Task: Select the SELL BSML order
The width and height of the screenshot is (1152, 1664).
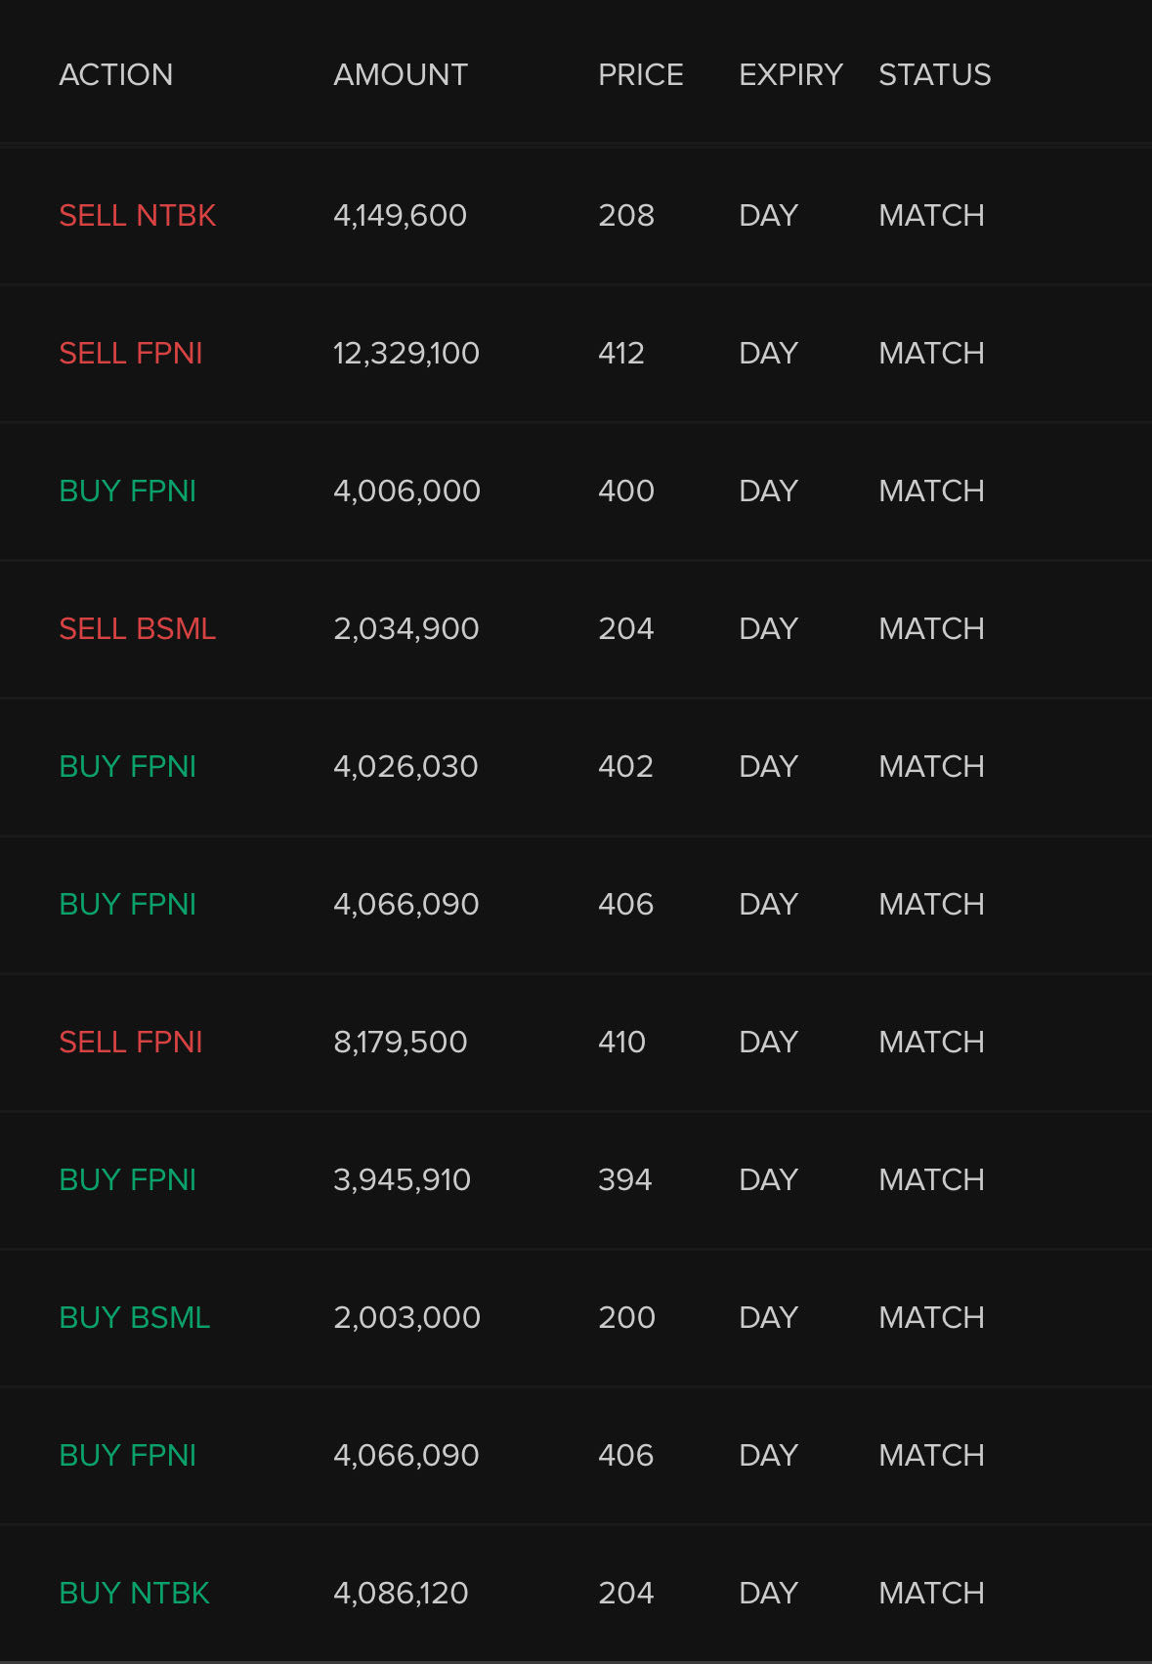Action: pyautogui.click(x=137, y=628)
